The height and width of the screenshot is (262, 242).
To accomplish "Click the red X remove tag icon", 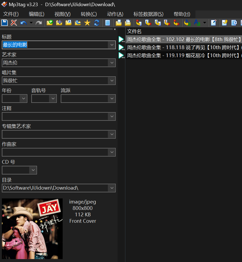I will [x=14, y=23].
